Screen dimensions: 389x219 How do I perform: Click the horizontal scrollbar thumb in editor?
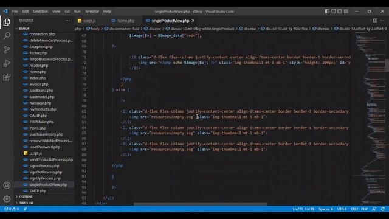(201, 204)
